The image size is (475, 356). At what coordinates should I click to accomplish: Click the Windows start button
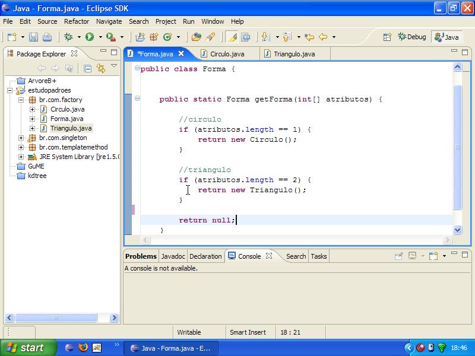click(28, 348)
